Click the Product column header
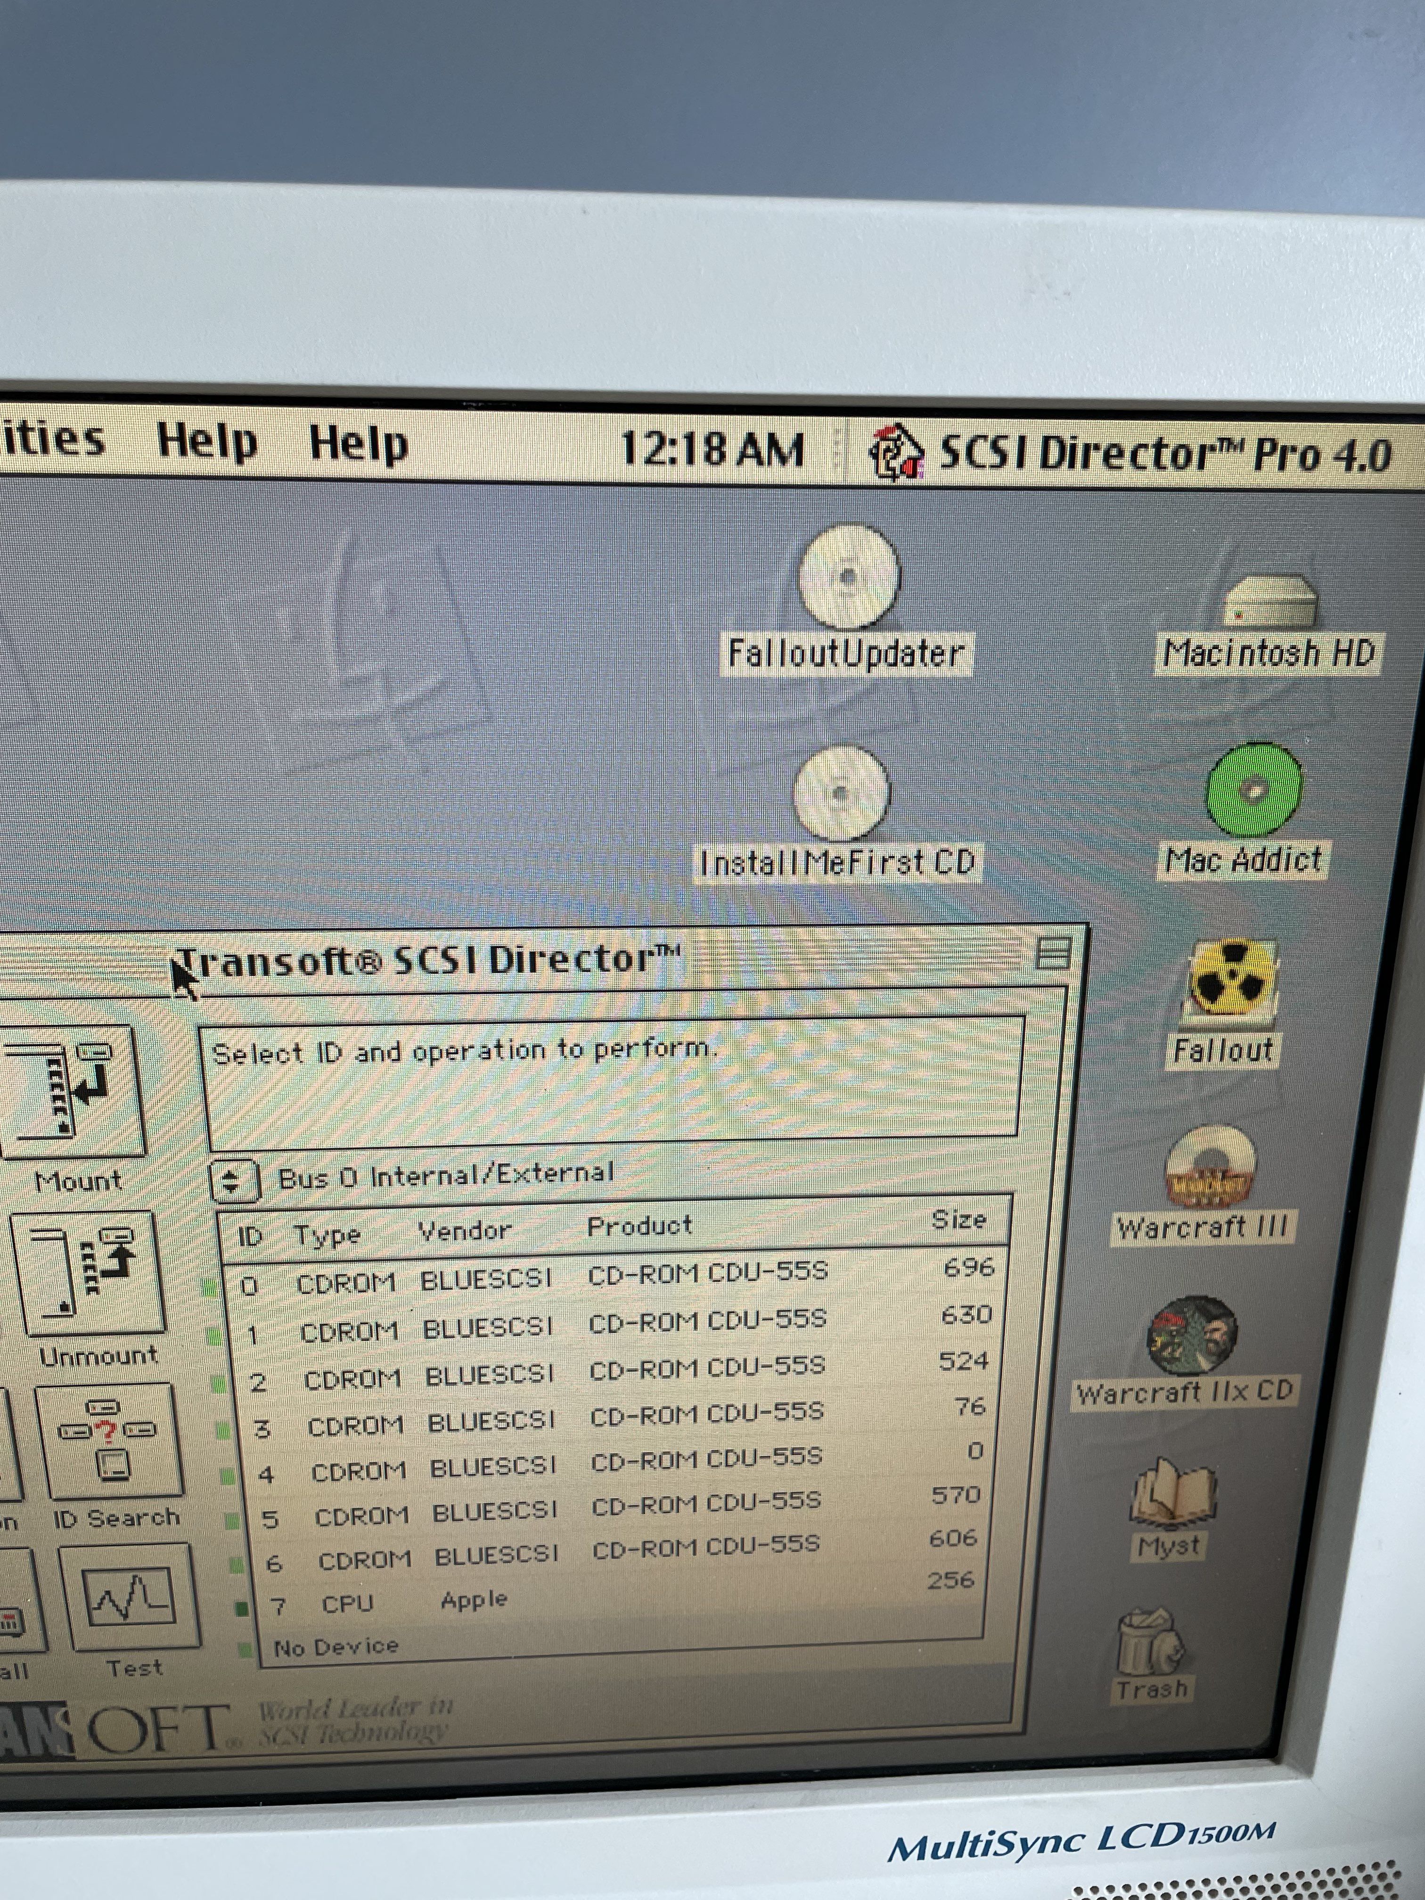 coord(639,1226)
